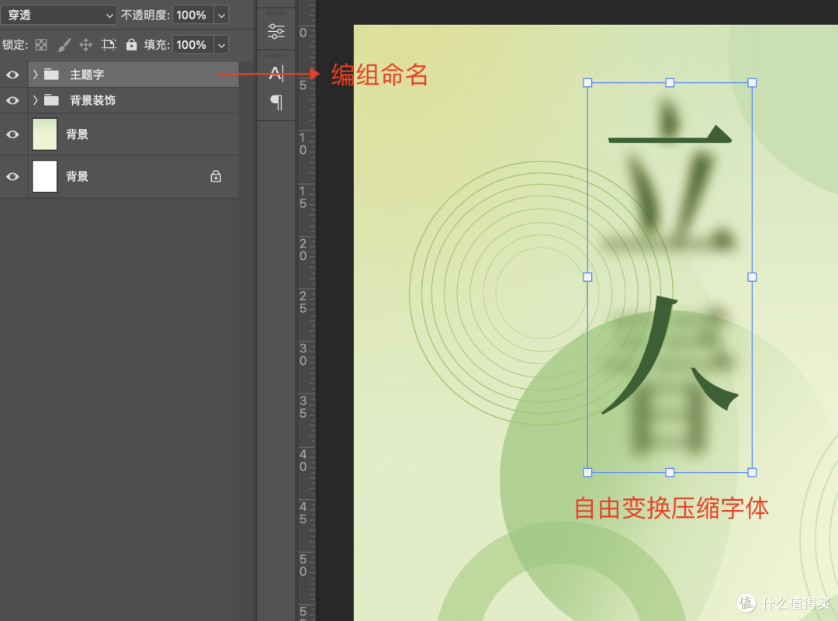Image resolution: width=838 pixels, height=621 pixels.
Task: Select the 背景装饰 layer name
Action: click(93, 101)
